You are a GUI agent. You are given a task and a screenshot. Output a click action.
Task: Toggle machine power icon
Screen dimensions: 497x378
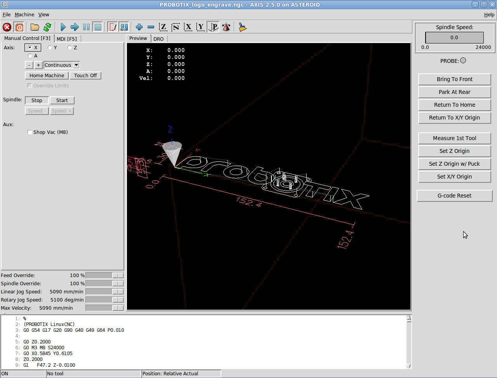coord(19,27)
